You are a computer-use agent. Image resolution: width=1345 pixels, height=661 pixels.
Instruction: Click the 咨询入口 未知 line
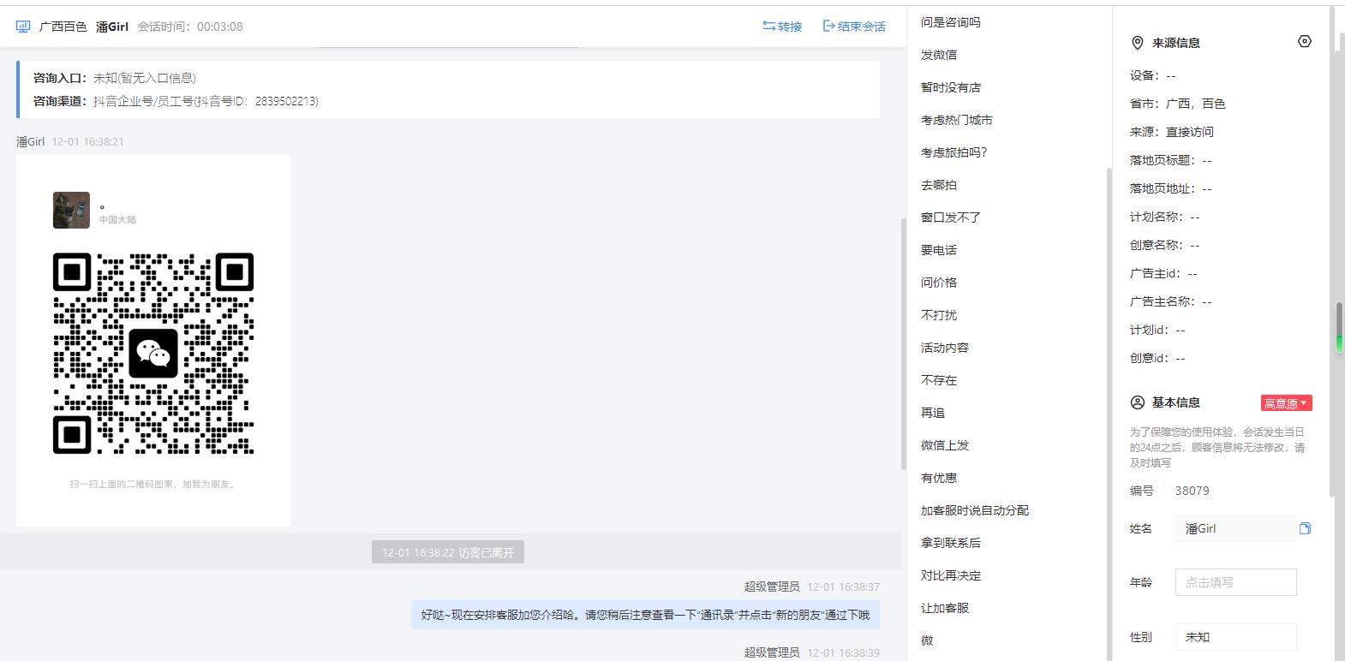click(115, 78)
